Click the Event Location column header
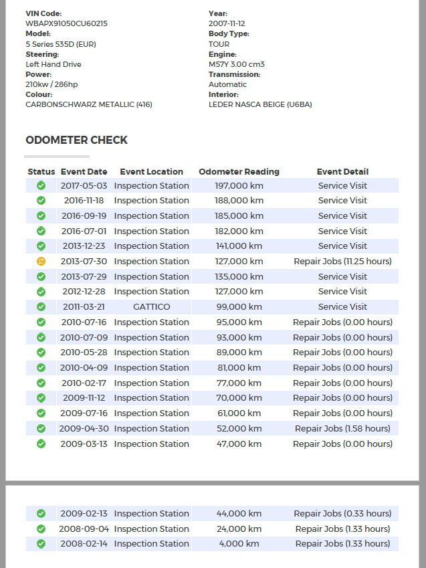 [x=151, y=172]
